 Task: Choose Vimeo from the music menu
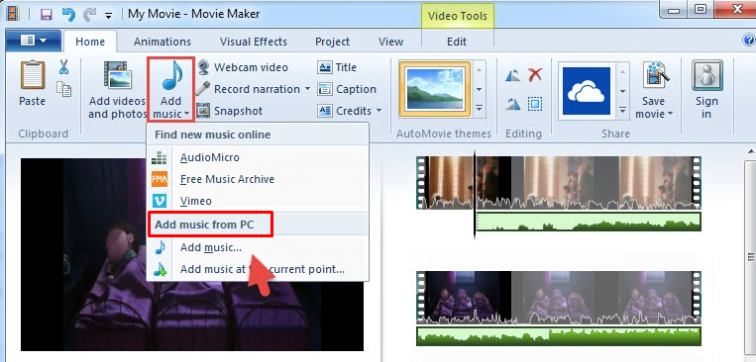258,201
